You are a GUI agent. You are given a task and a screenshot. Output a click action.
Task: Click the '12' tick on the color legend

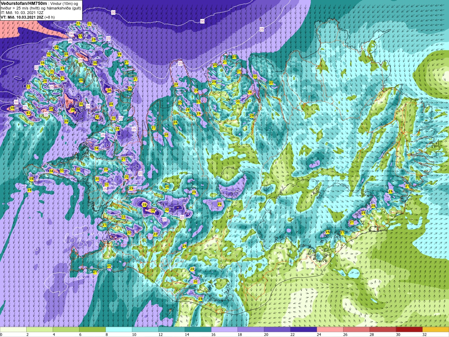(x=160, y=335)
